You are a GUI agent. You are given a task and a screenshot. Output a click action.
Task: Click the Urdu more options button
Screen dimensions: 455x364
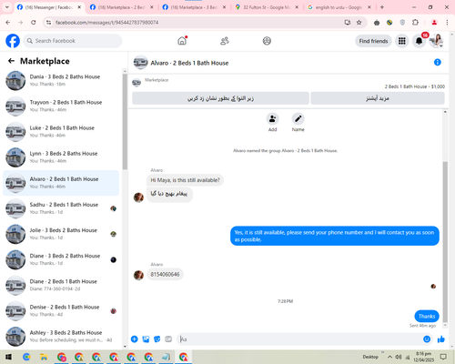tap(378, 98)
